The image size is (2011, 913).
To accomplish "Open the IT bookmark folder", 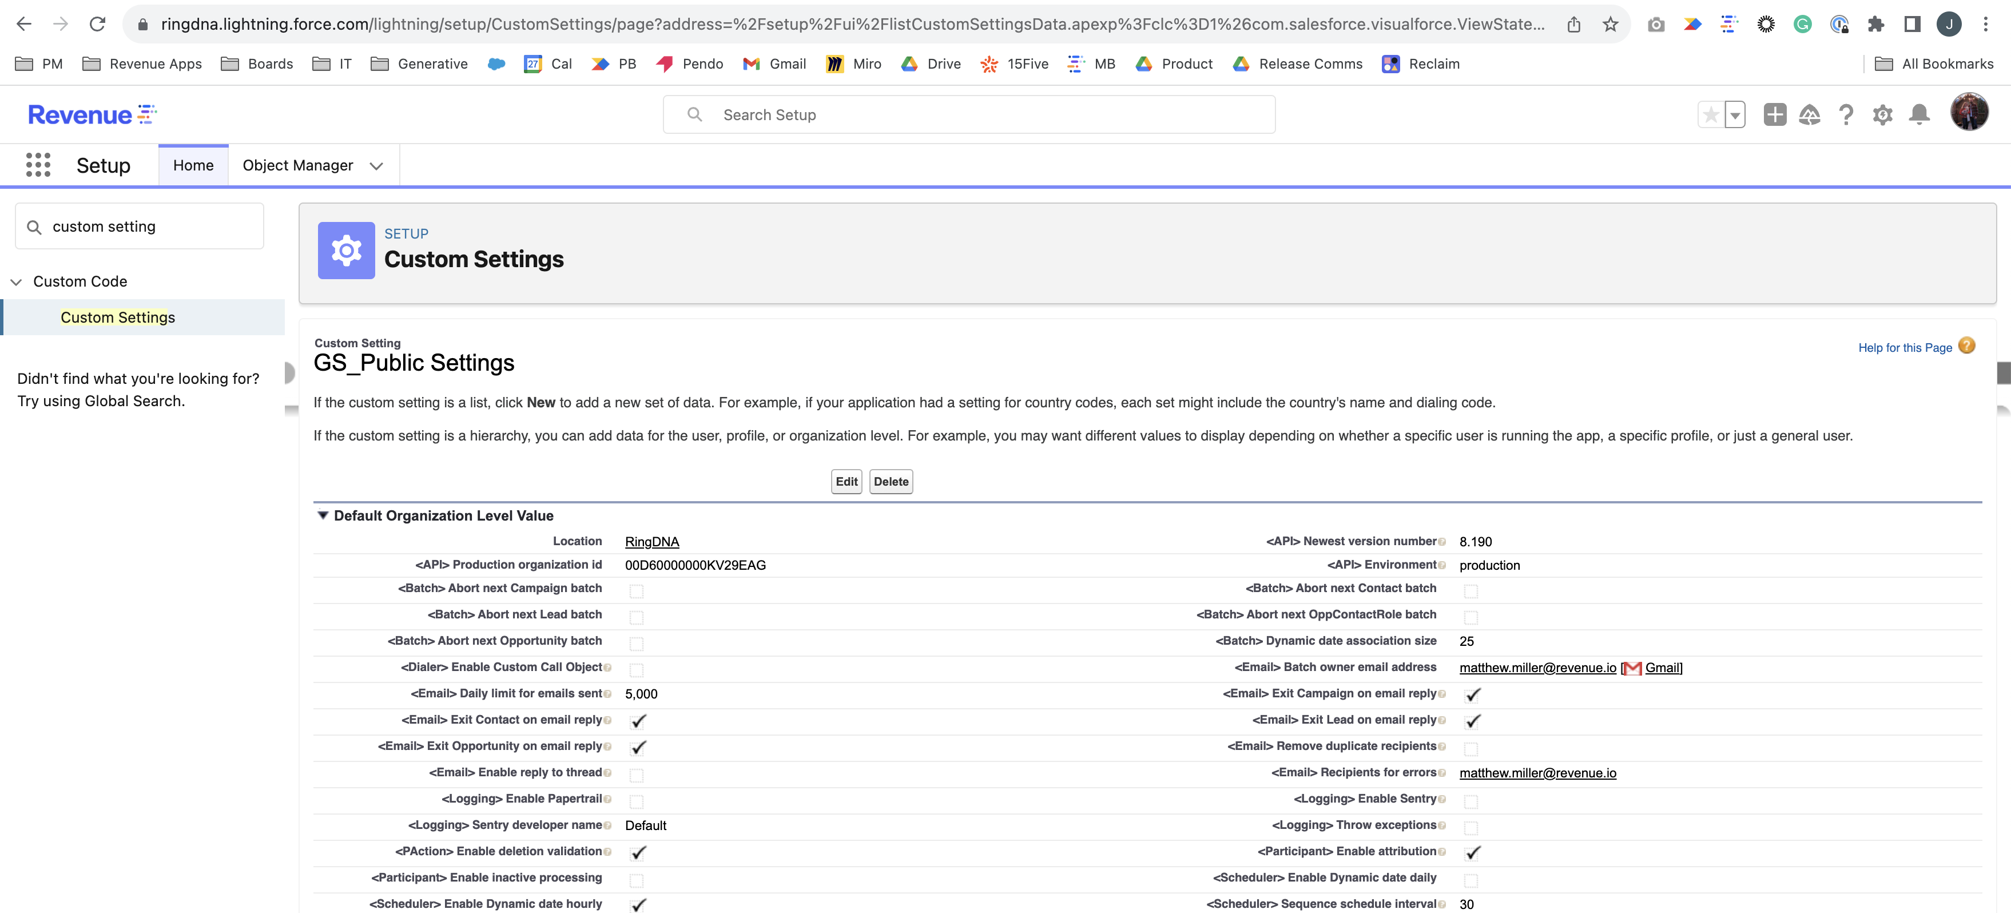I will (332, 64).
